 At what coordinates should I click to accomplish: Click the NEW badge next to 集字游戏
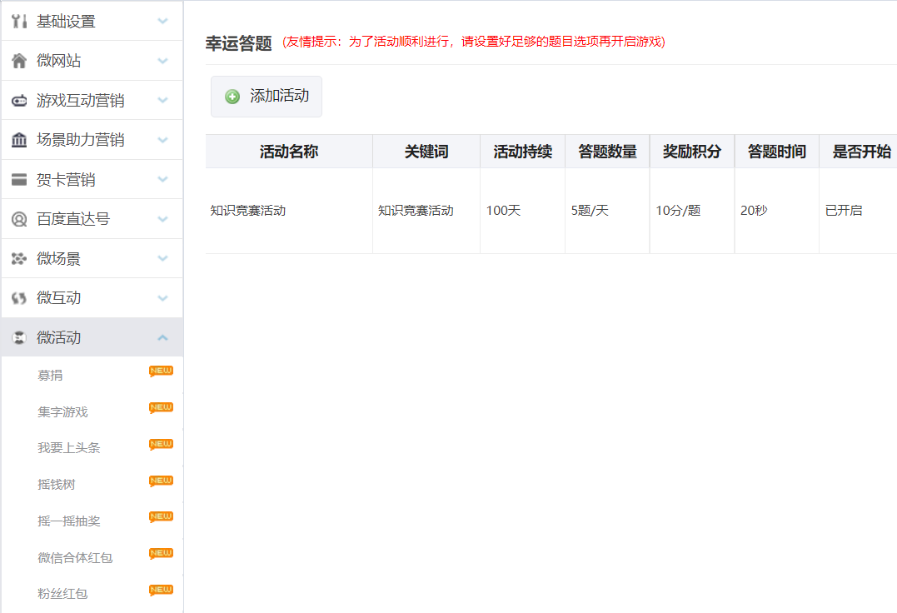[161, 408]
